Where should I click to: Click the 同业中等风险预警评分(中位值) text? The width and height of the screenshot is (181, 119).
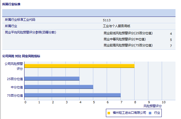point(125,39)
